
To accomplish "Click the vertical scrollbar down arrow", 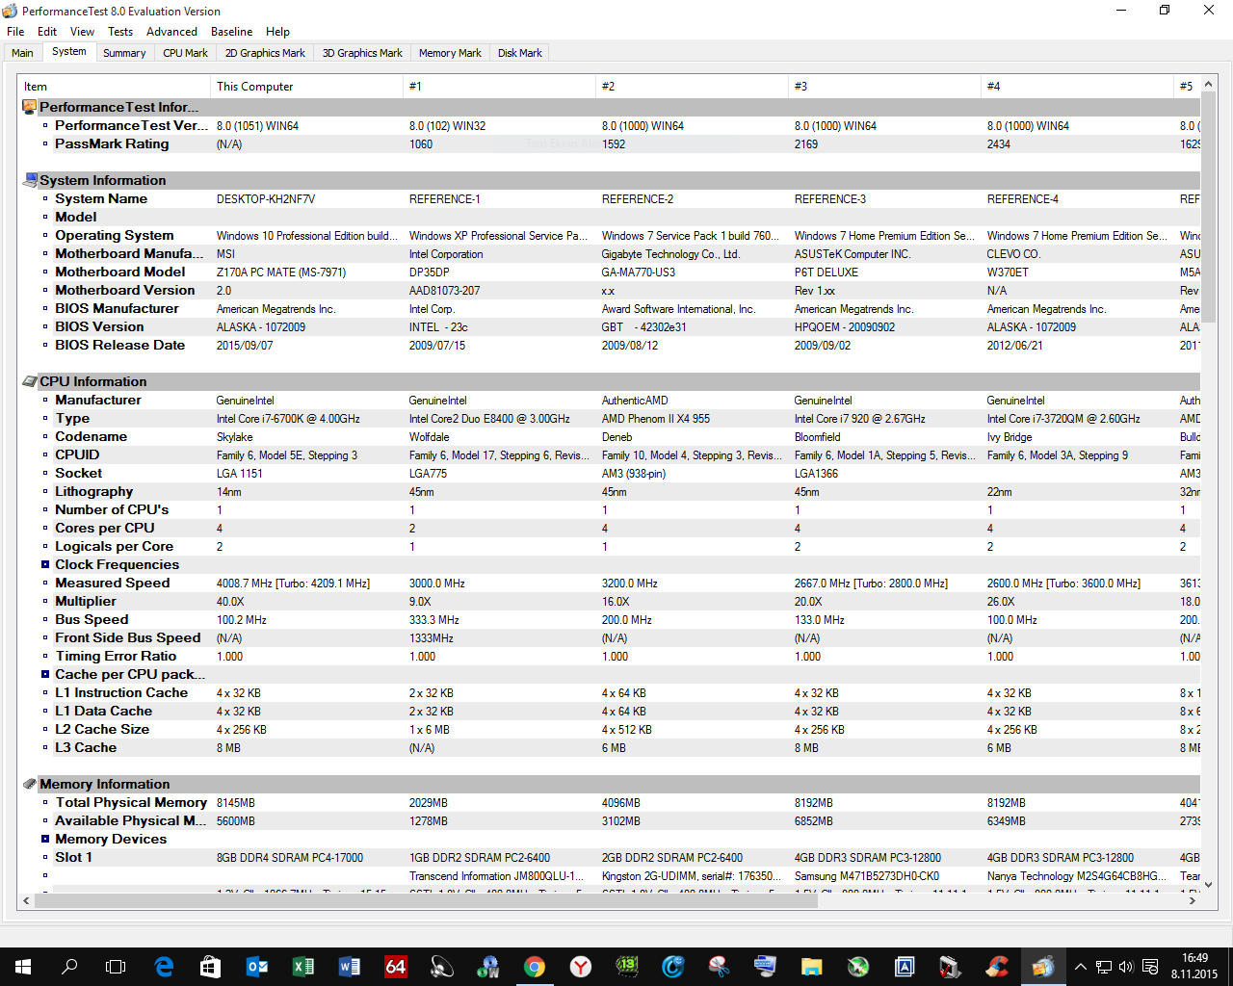I will 1209,884.
